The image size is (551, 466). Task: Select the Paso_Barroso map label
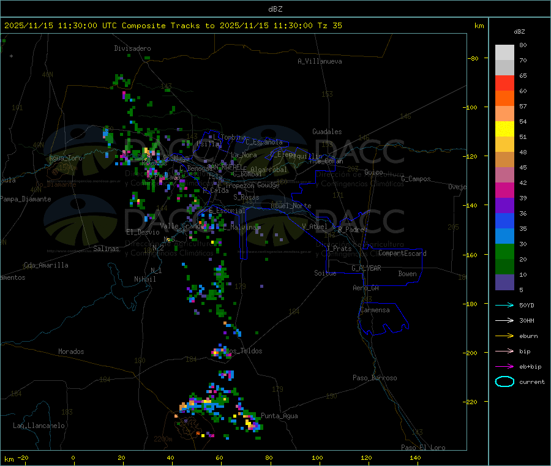click(x=375, y=378)
